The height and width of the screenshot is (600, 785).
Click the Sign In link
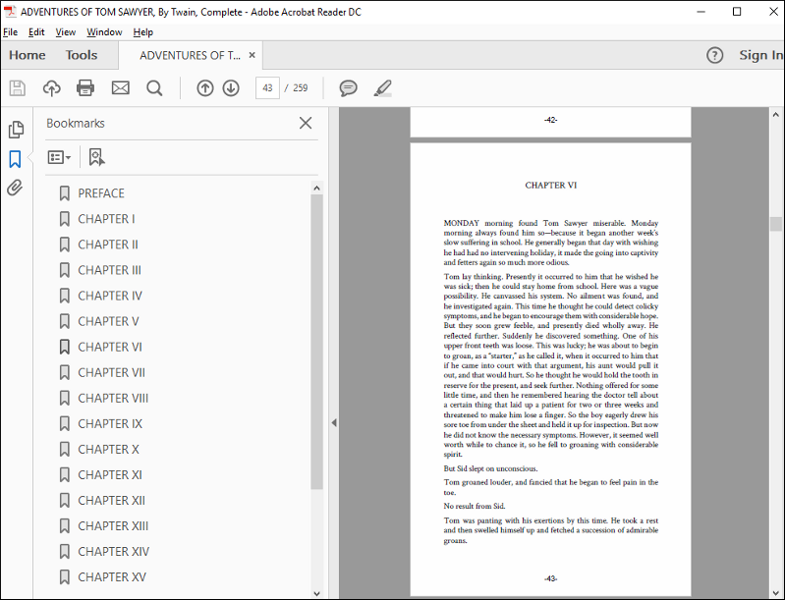[760, 55]
